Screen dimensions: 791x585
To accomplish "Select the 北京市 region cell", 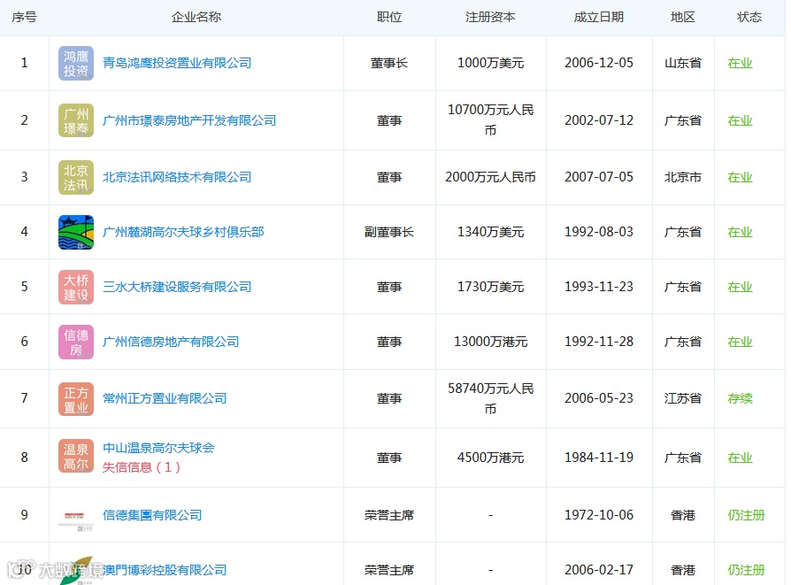I will pyautogui.click(x=683, y=177).
